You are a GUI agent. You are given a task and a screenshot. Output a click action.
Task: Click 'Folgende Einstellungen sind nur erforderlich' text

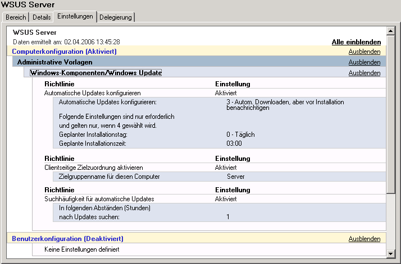pos(117,117)
